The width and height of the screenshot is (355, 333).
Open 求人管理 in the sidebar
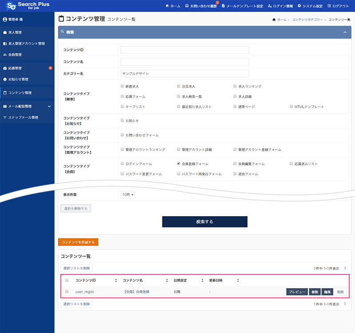tap(15, 32)
